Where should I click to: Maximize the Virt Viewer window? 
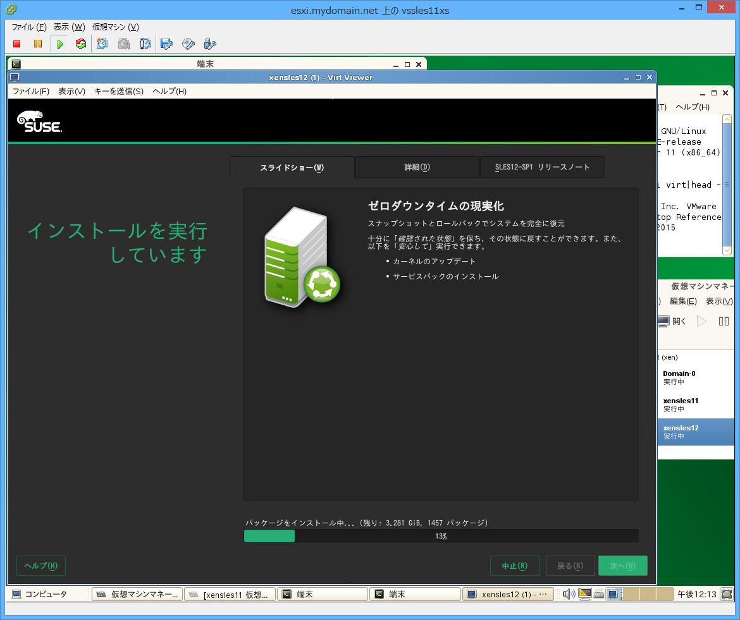(x=638, y=77)
